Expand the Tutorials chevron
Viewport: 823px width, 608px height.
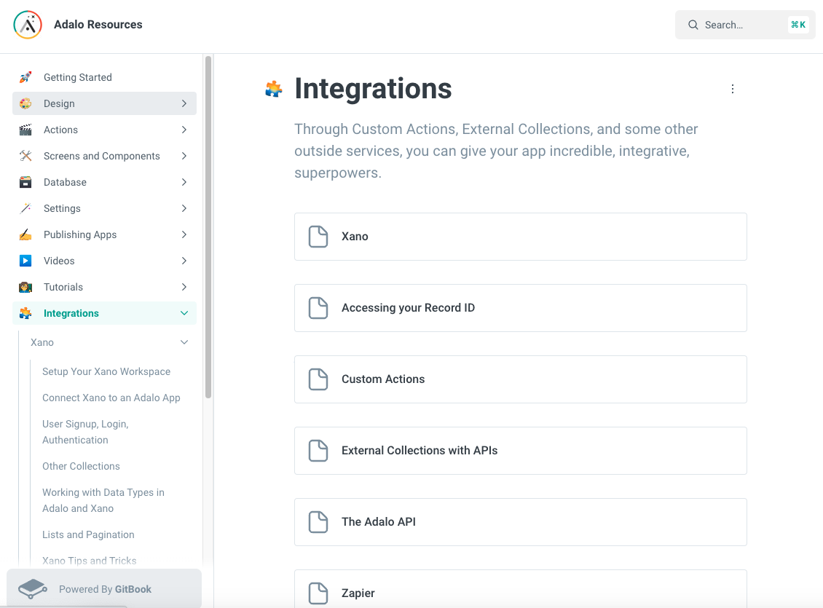184,287
